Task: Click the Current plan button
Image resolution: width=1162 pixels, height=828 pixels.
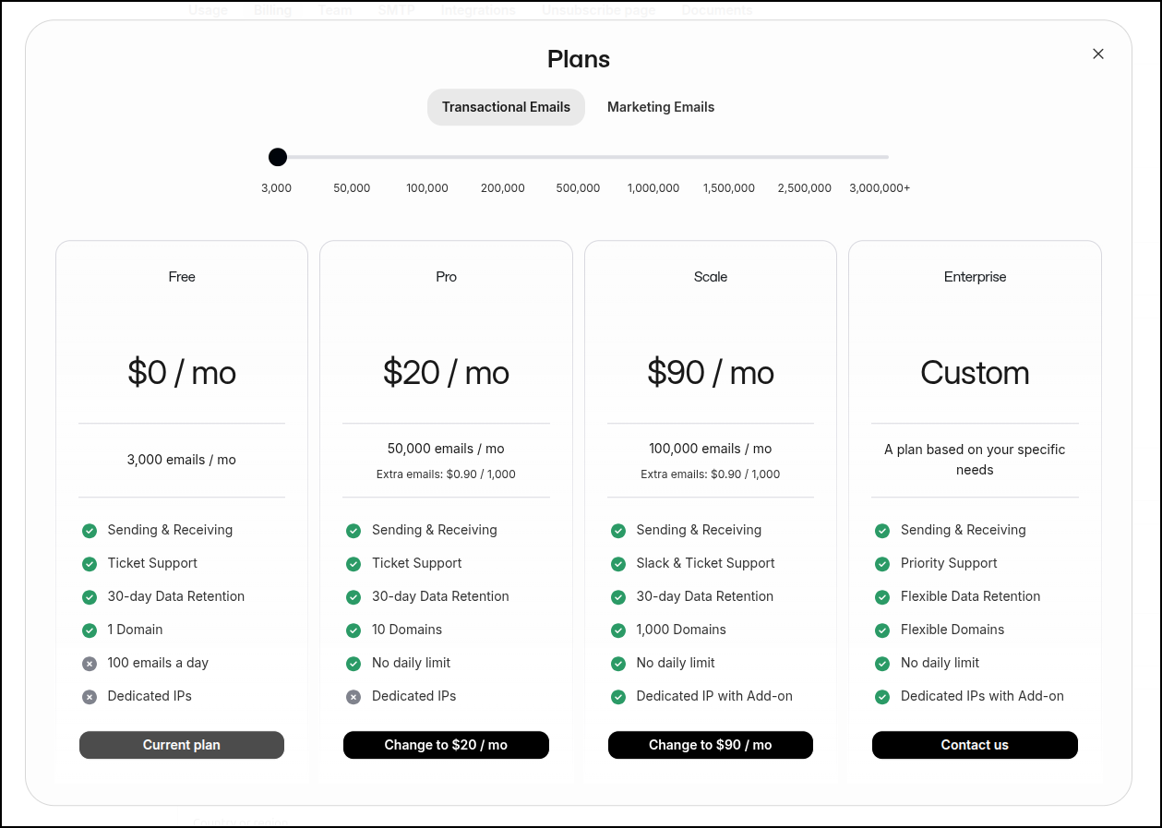Action: tap(182, 745)
